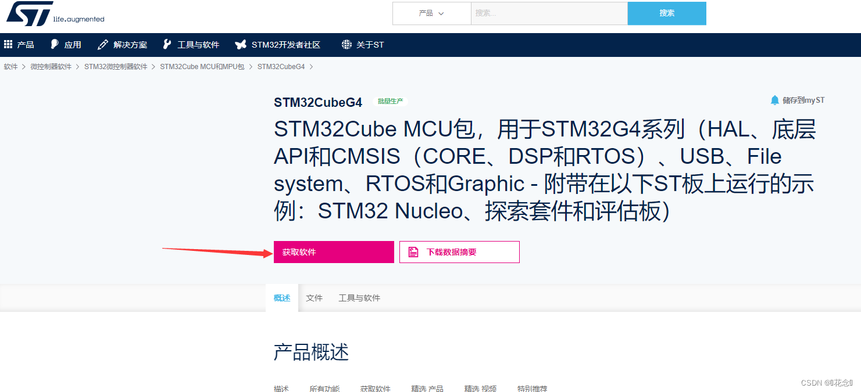Jump to the 描述 anchor link
Screen dimensions: 861x392
[281, 389]
